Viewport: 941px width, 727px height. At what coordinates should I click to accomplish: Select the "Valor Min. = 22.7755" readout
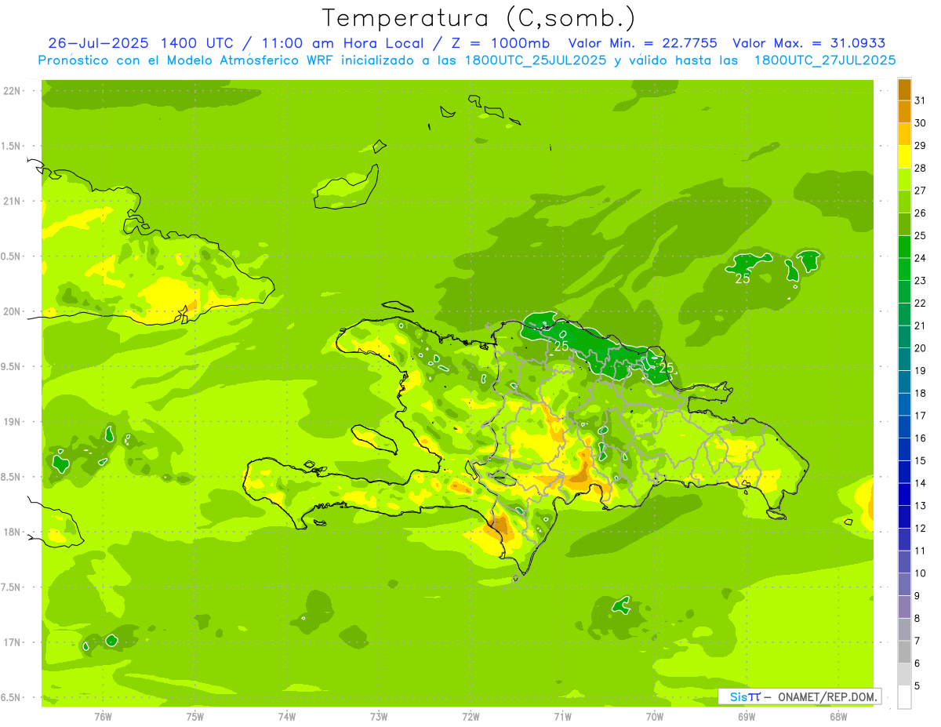pos(642,43)
